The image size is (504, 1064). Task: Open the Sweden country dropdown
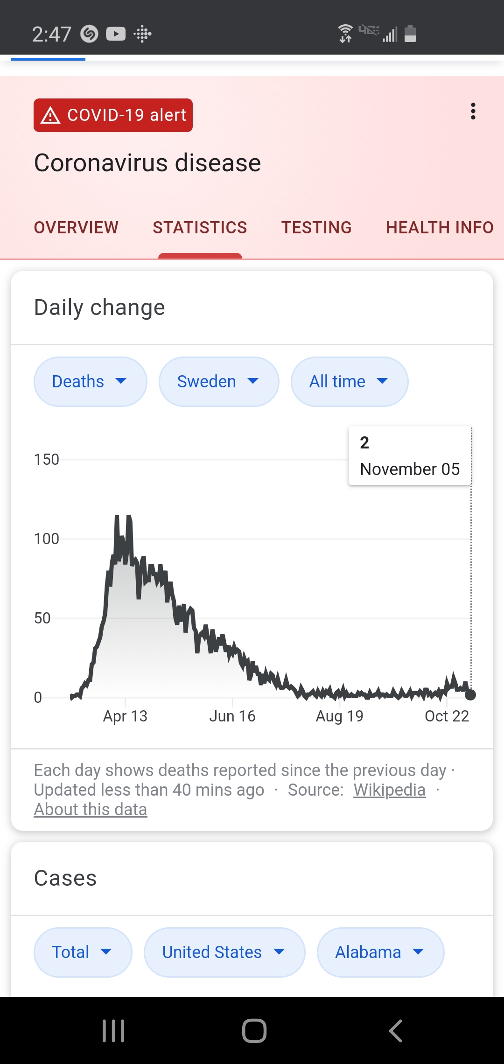click(219, 382)
